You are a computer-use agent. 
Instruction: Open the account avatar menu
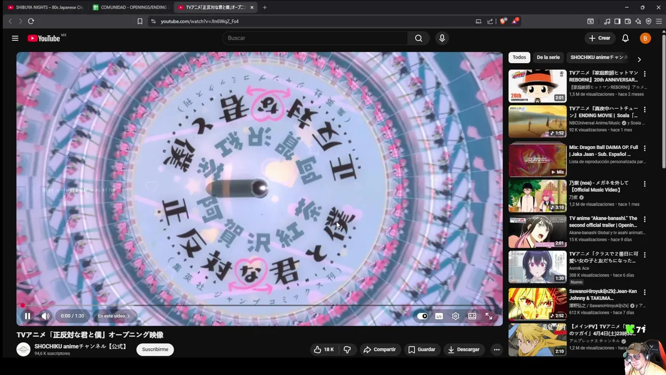tap(645, 38)
